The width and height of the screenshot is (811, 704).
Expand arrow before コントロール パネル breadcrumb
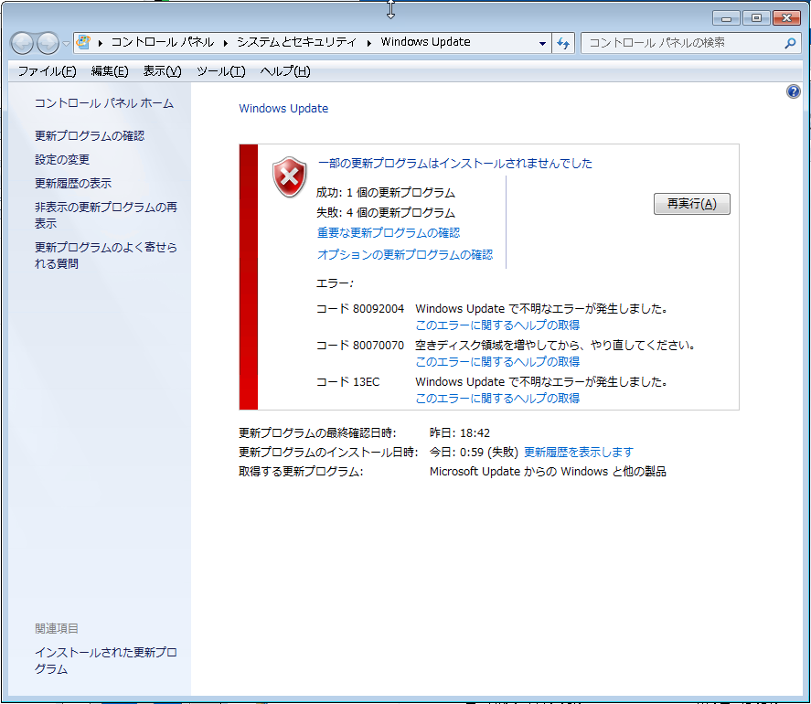(101, 43)
